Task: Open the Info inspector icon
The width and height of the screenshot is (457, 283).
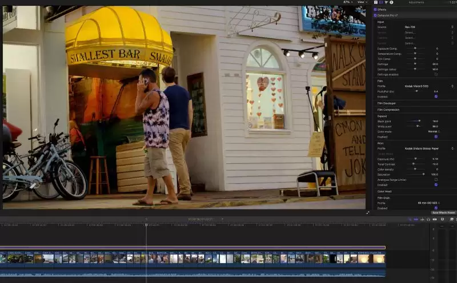Action: coord(392,2)
